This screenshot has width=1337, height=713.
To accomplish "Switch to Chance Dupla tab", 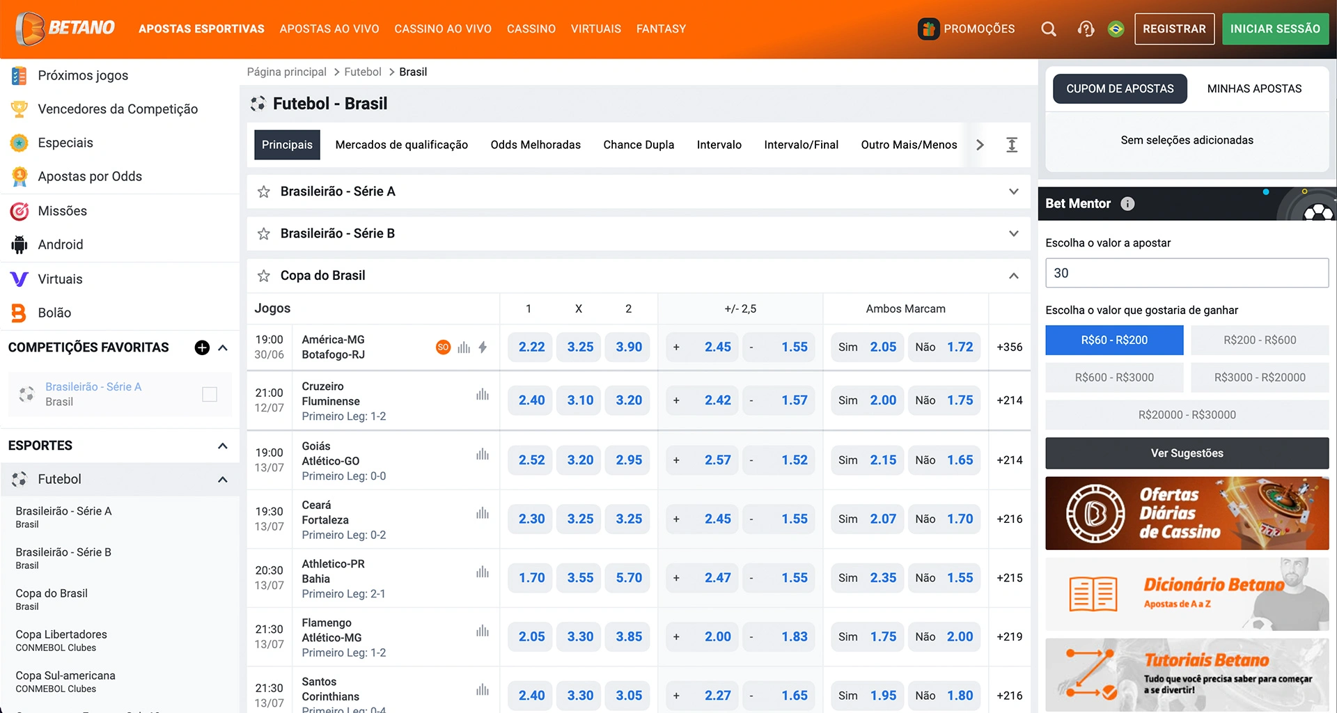I will 639,145.
